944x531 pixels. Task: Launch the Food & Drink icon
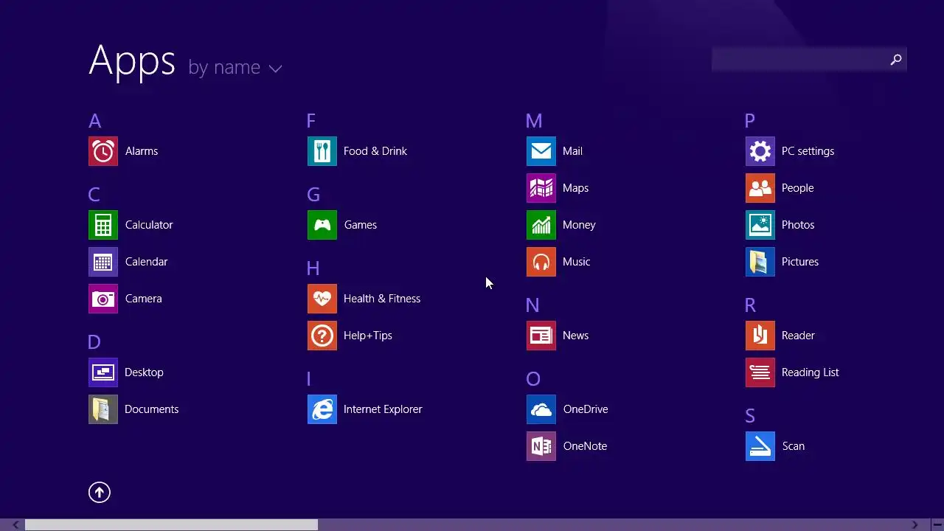click(x=322, y=151)
